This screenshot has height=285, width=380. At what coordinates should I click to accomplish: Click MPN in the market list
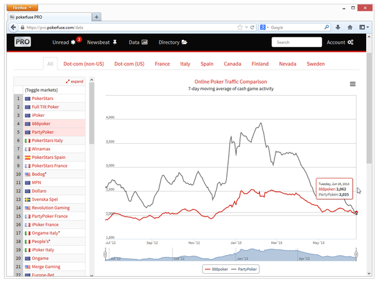49,182
